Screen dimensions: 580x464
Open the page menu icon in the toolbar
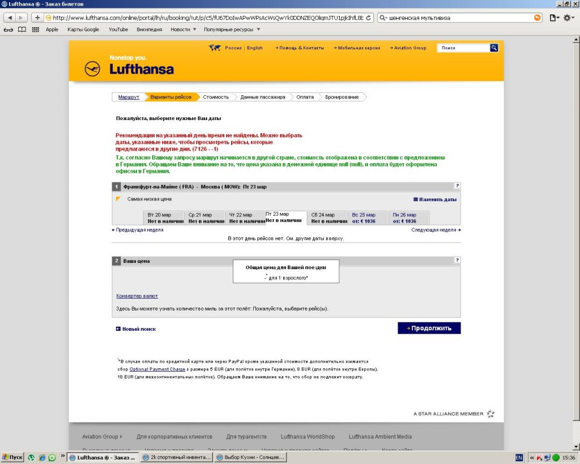[554, 18]
